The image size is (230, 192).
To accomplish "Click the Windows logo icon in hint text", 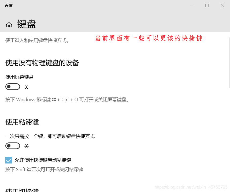I will [x=54, y=100].
